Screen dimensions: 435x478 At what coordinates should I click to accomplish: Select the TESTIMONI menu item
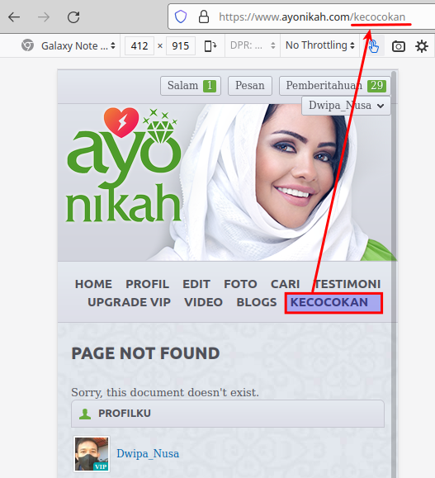click(348, 284)
